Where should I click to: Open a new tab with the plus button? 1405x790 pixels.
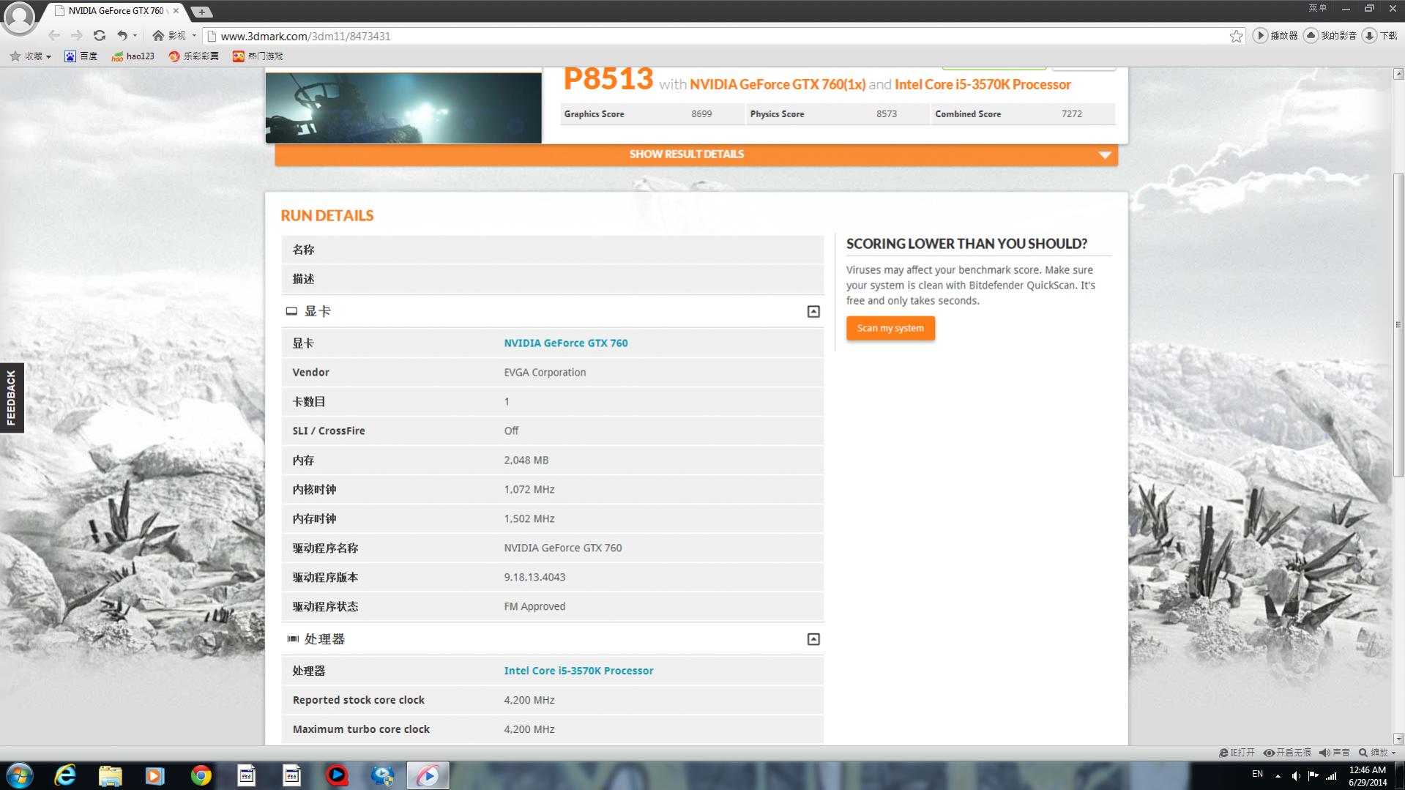(x=201, y=12)
